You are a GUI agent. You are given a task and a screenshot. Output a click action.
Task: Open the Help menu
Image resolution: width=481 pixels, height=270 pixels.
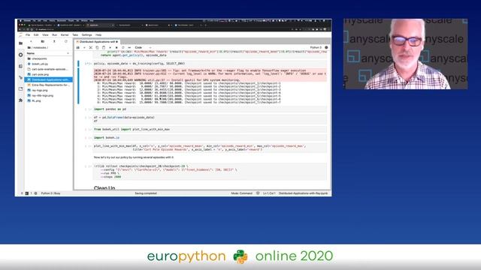[x=98, y=35]
